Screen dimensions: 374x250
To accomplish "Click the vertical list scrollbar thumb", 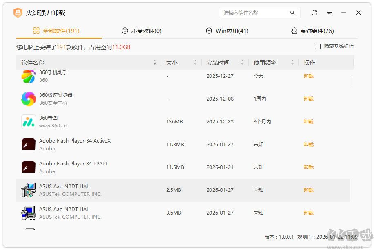I will coord(352,81).
